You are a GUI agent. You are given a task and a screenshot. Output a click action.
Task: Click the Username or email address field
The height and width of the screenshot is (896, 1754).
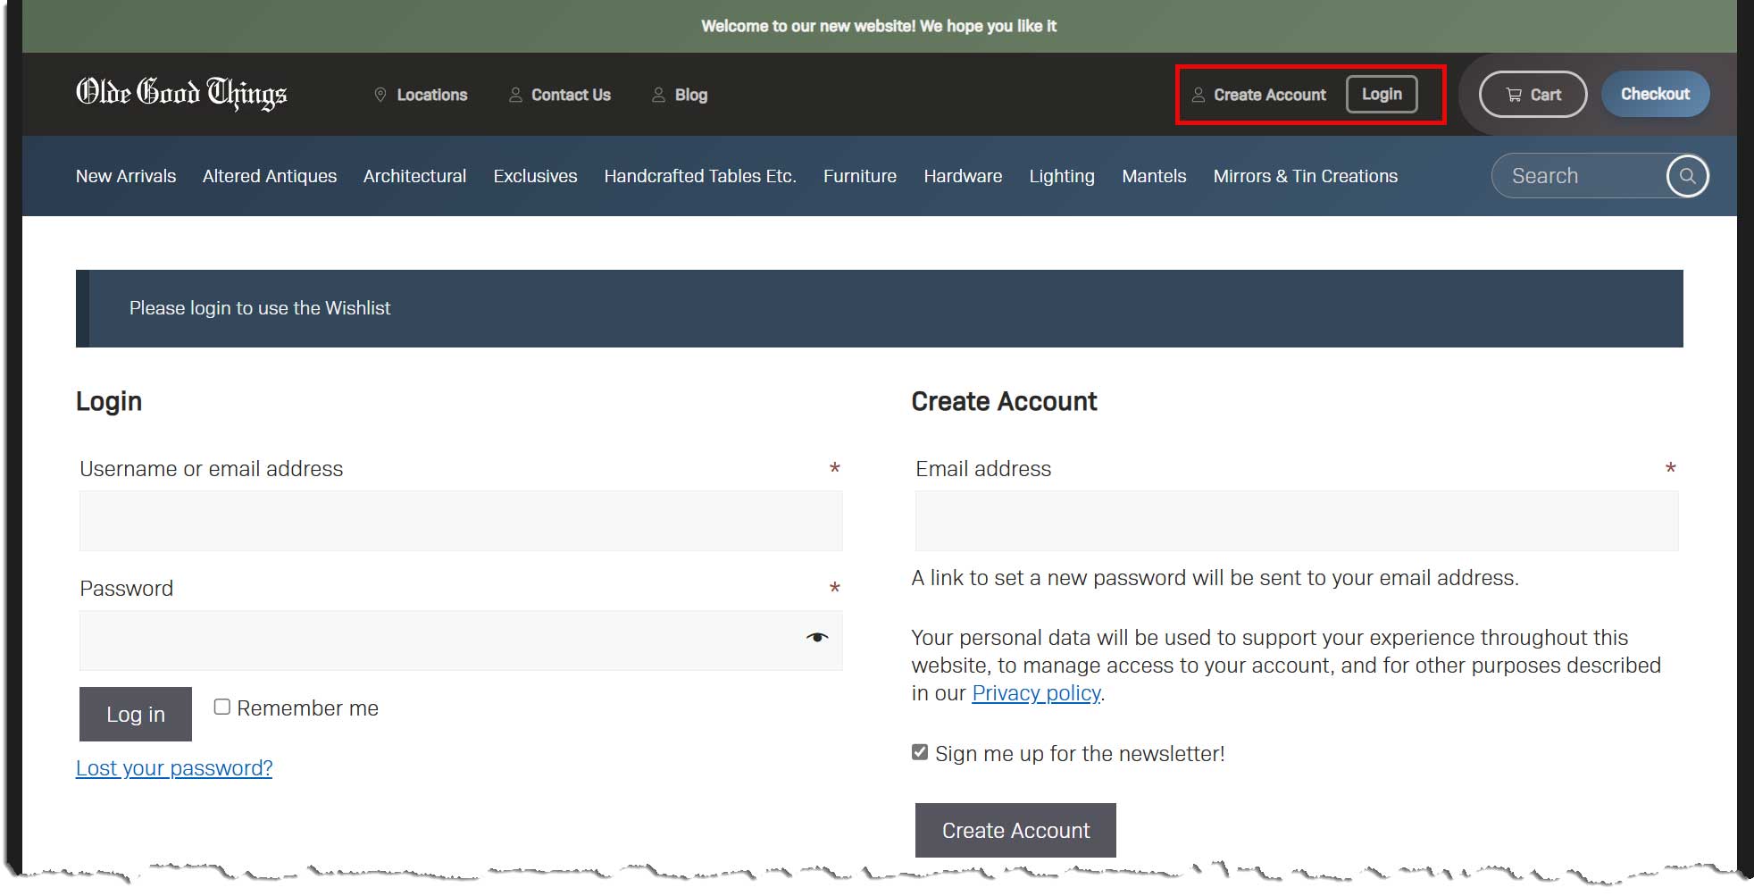461,521
